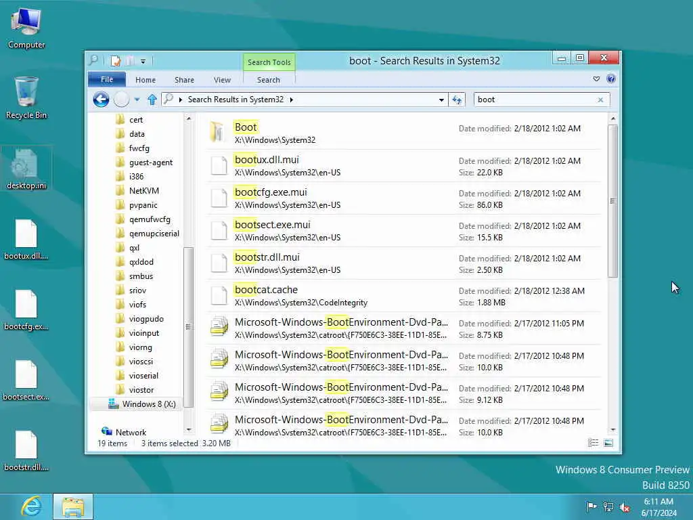
Task: Click the boot search input field
Action: tap(535, 100)
